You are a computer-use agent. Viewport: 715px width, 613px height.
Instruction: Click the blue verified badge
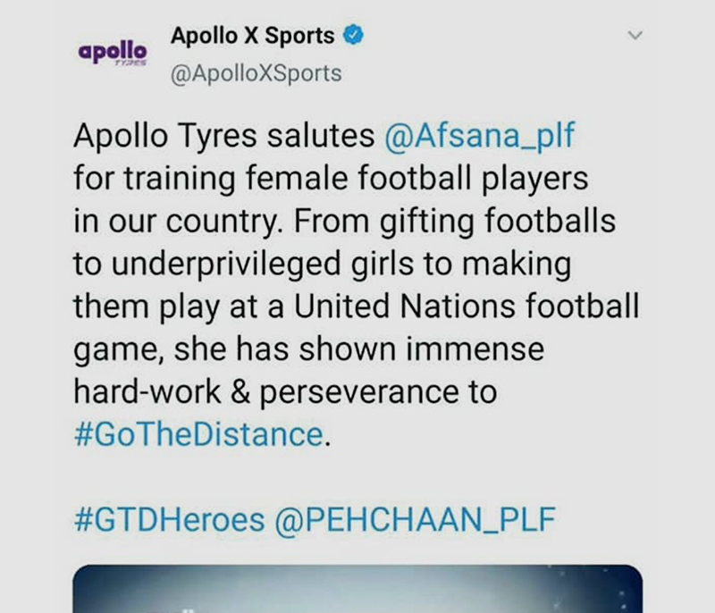point(353,35)
